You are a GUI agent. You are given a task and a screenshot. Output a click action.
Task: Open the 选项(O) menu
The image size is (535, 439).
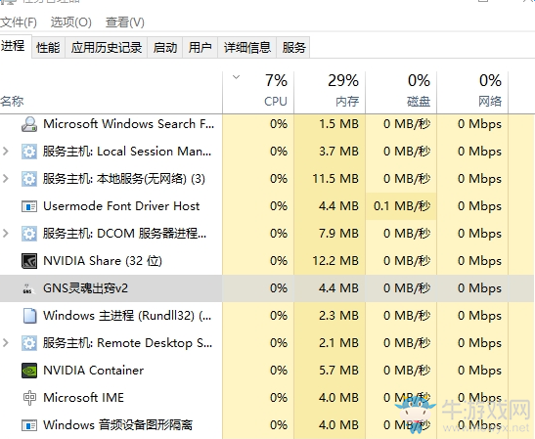[71, 22]
